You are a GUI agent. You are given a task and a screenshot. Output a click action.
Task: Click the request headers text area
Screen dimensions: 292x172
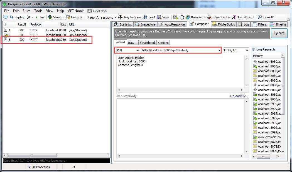pyautogui.click(x=181, y=71)
